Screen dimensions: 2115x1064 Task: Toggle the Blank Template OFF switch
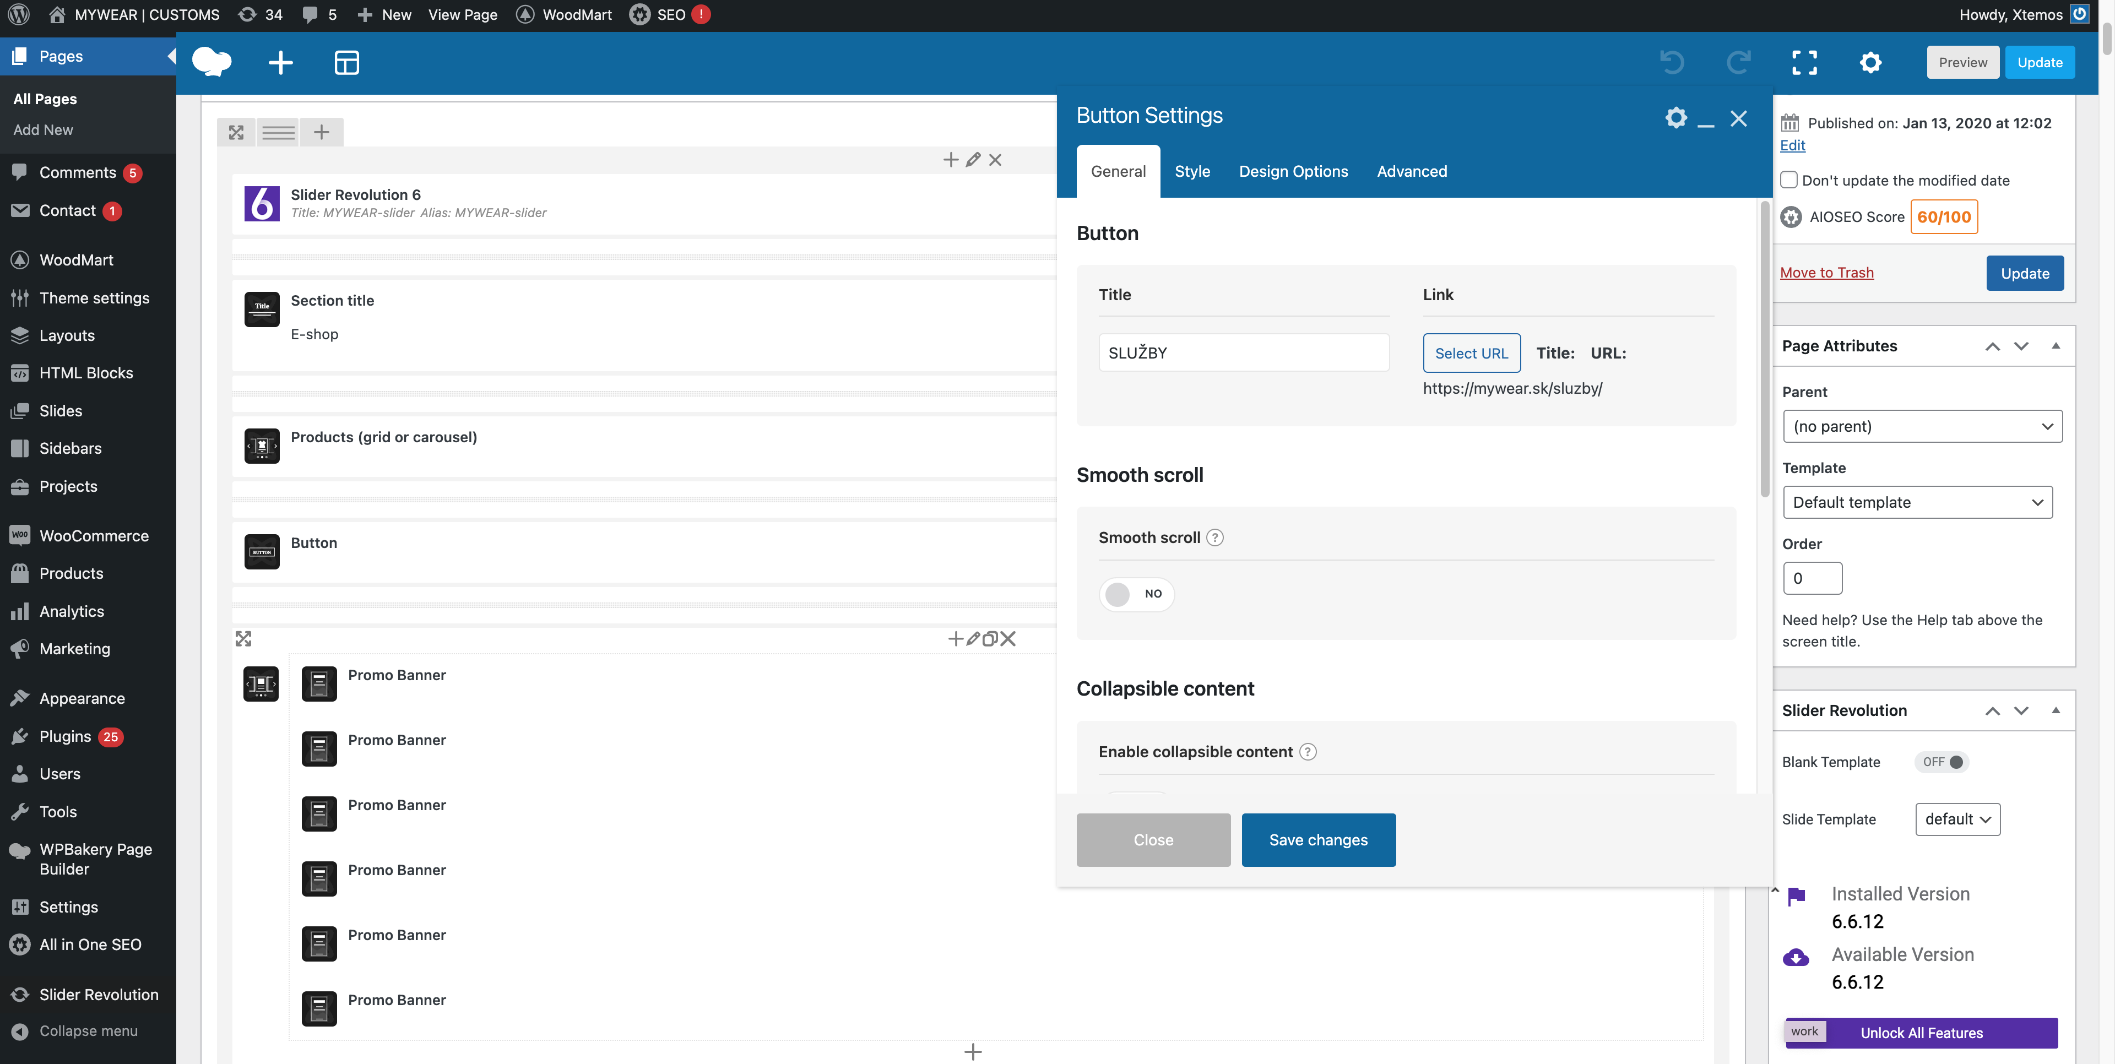(x=1942, y=762)
